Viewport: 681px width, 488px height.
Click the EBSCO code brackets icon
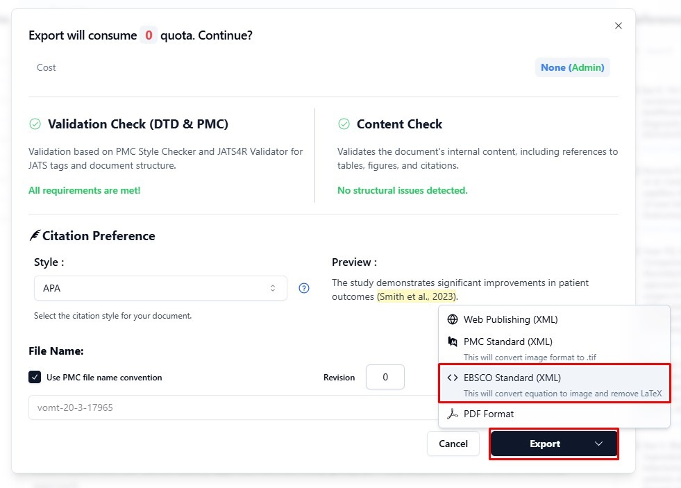[453, 378]
